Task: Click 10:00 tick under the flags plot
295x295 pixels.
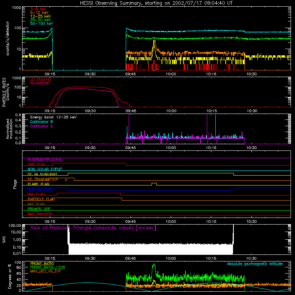Action: (x=171, y=222)
